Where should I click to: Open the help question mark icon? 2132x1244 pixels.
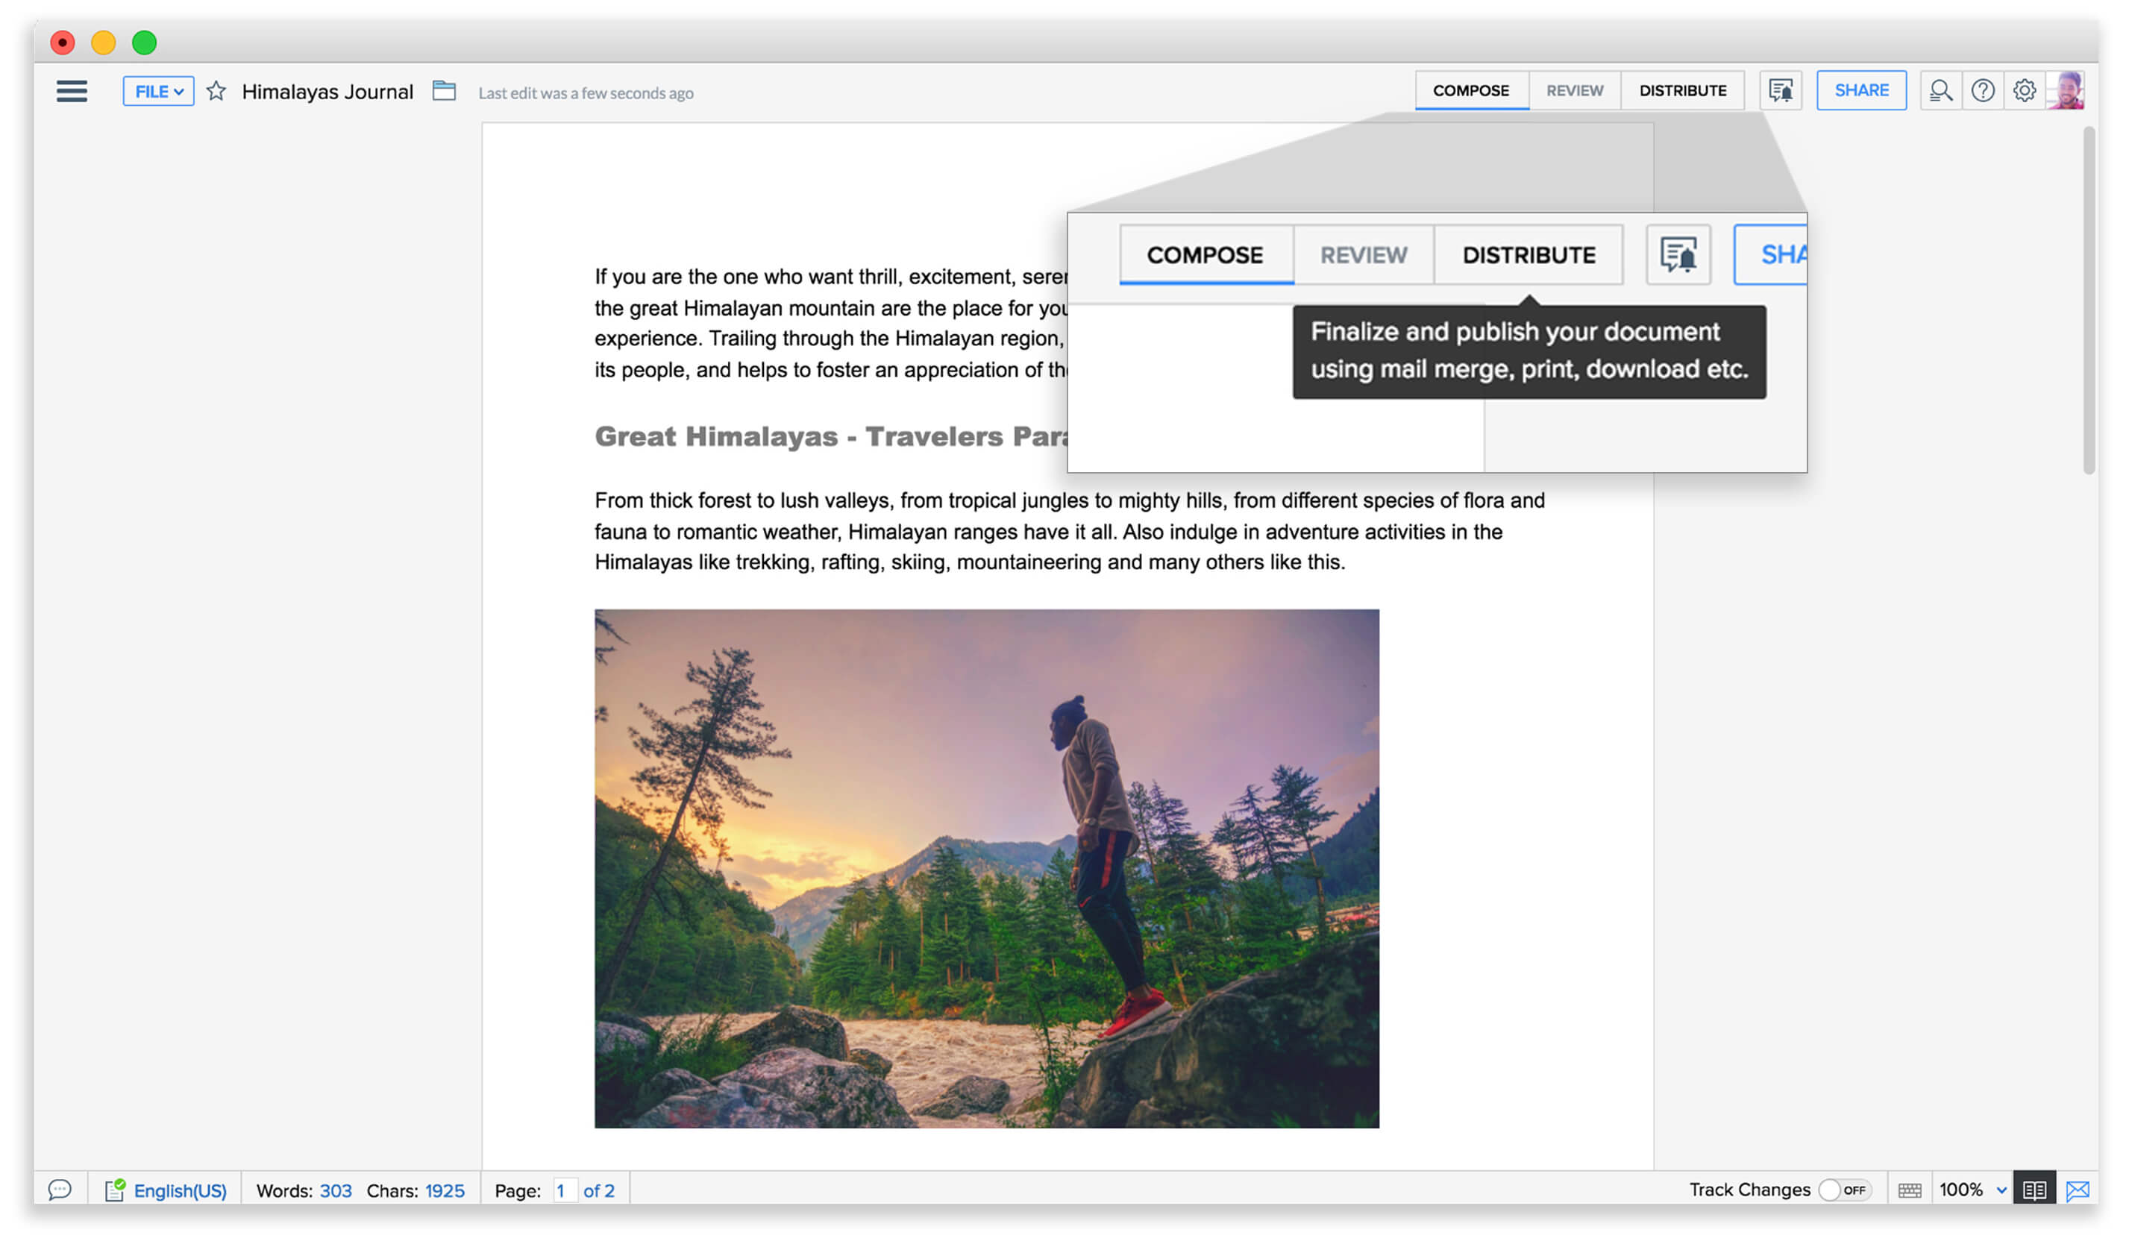coord(1982,90)
